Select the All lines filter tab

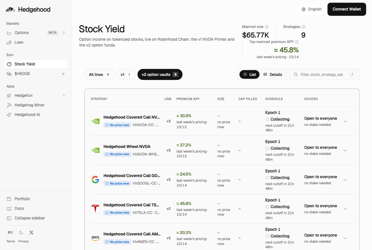pos(100,74)
